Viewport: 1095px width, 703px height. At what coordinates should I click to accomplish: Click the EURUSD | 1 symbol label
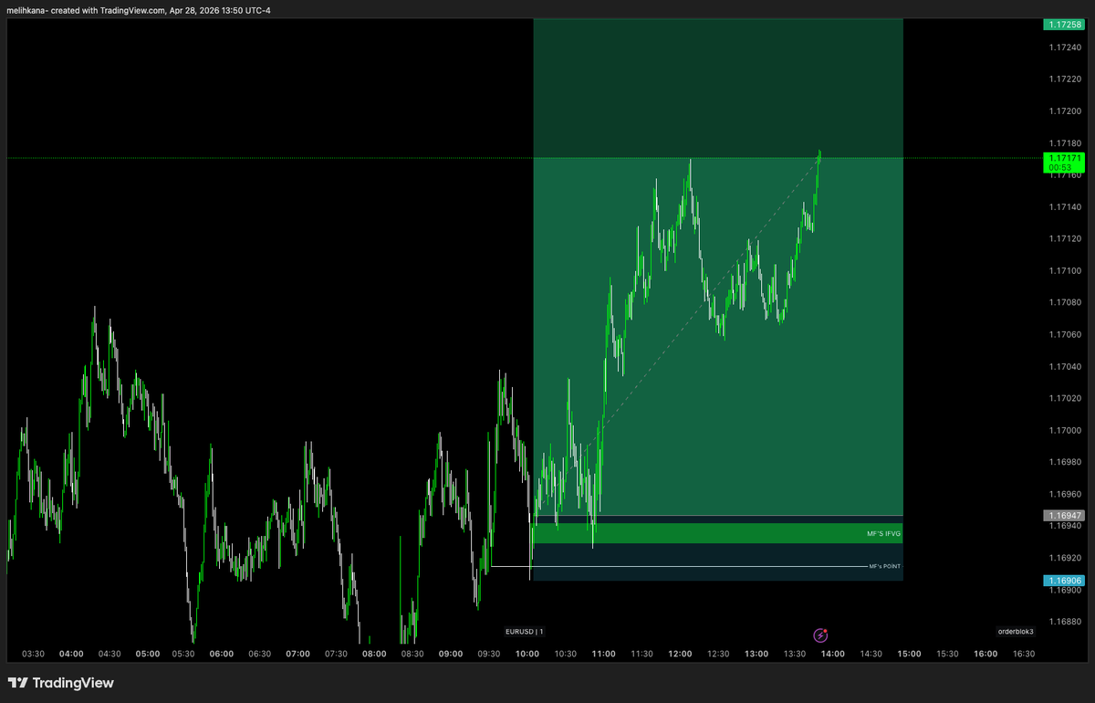coord(525,632)
